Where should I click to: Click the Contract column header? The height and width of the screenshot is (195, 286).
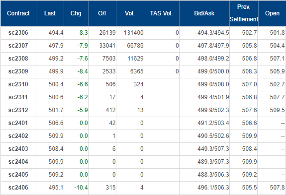[x=18, y=13]
